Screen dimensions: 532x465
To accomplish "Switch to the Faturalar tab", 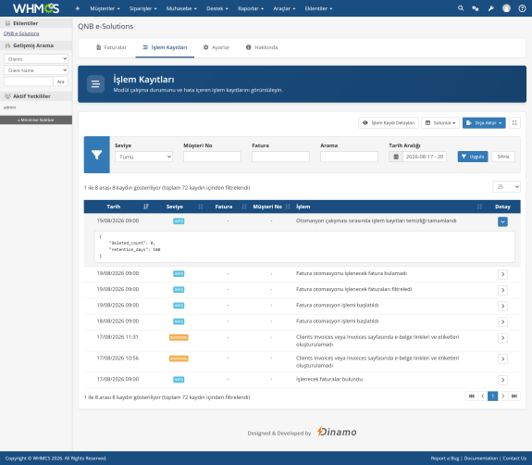I will [x=111, y=47].
